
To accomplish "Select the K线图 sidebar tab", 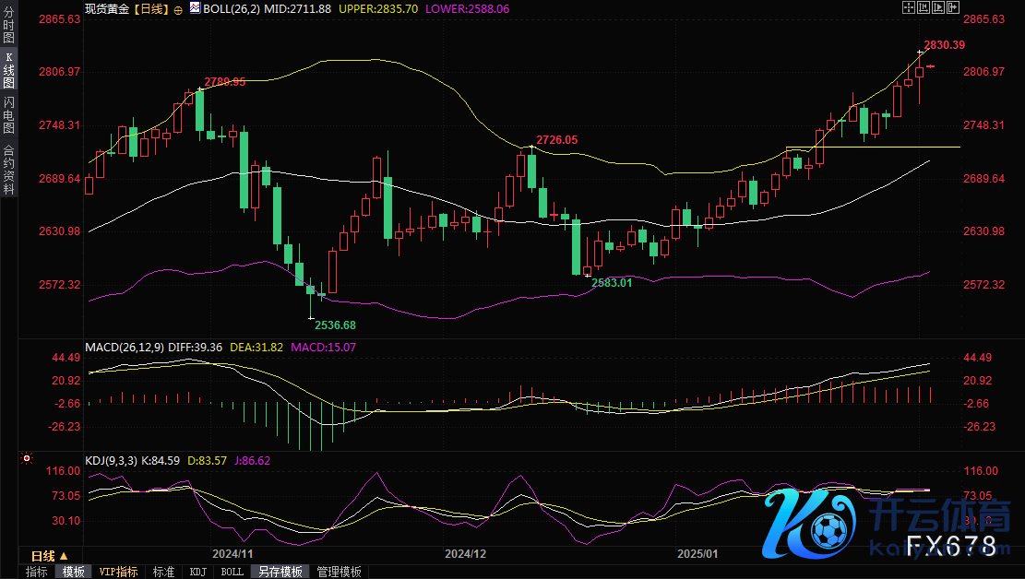I will tap(8, 69).
